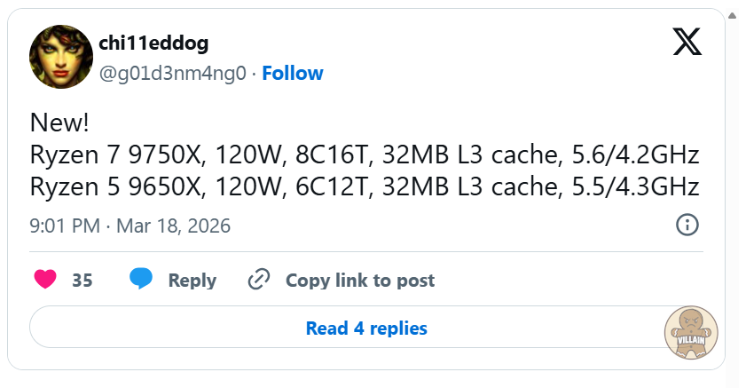The height and width of the screenshot is (388, 746).
Task: Click the blue reply speech bubble icon
Action: point(141,279)
